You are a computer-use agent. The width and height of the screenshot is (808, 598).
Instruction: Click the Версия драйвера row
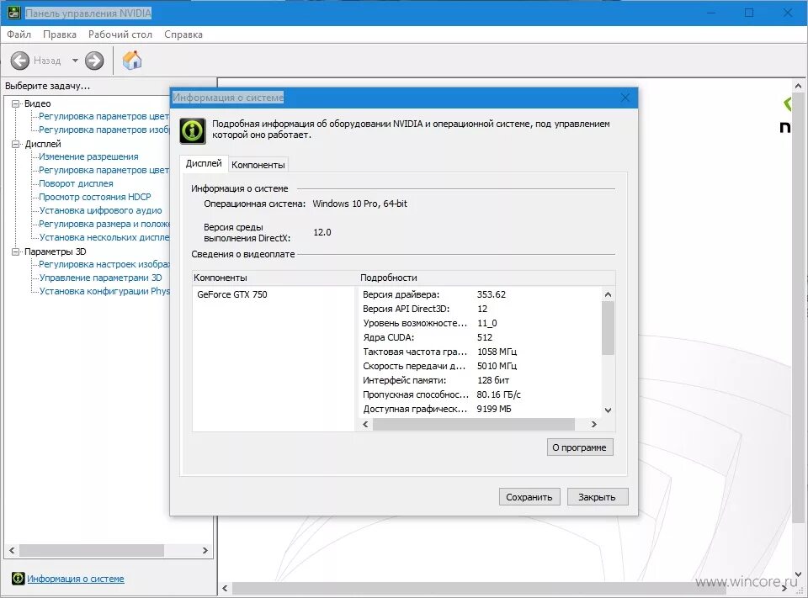[x=434, y=294]
